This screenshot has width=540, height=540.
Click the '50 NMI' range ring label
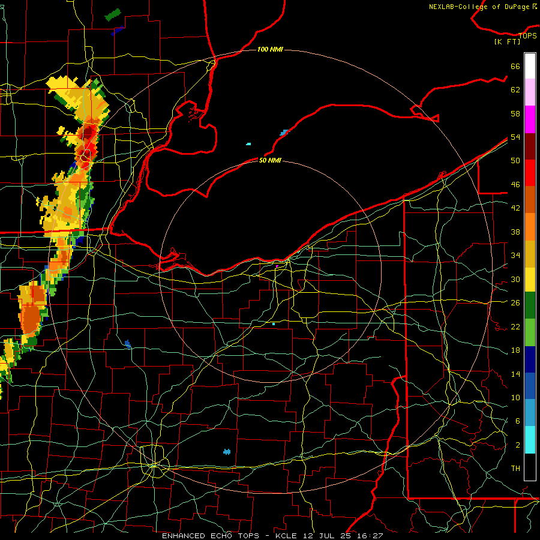(270, 160)
